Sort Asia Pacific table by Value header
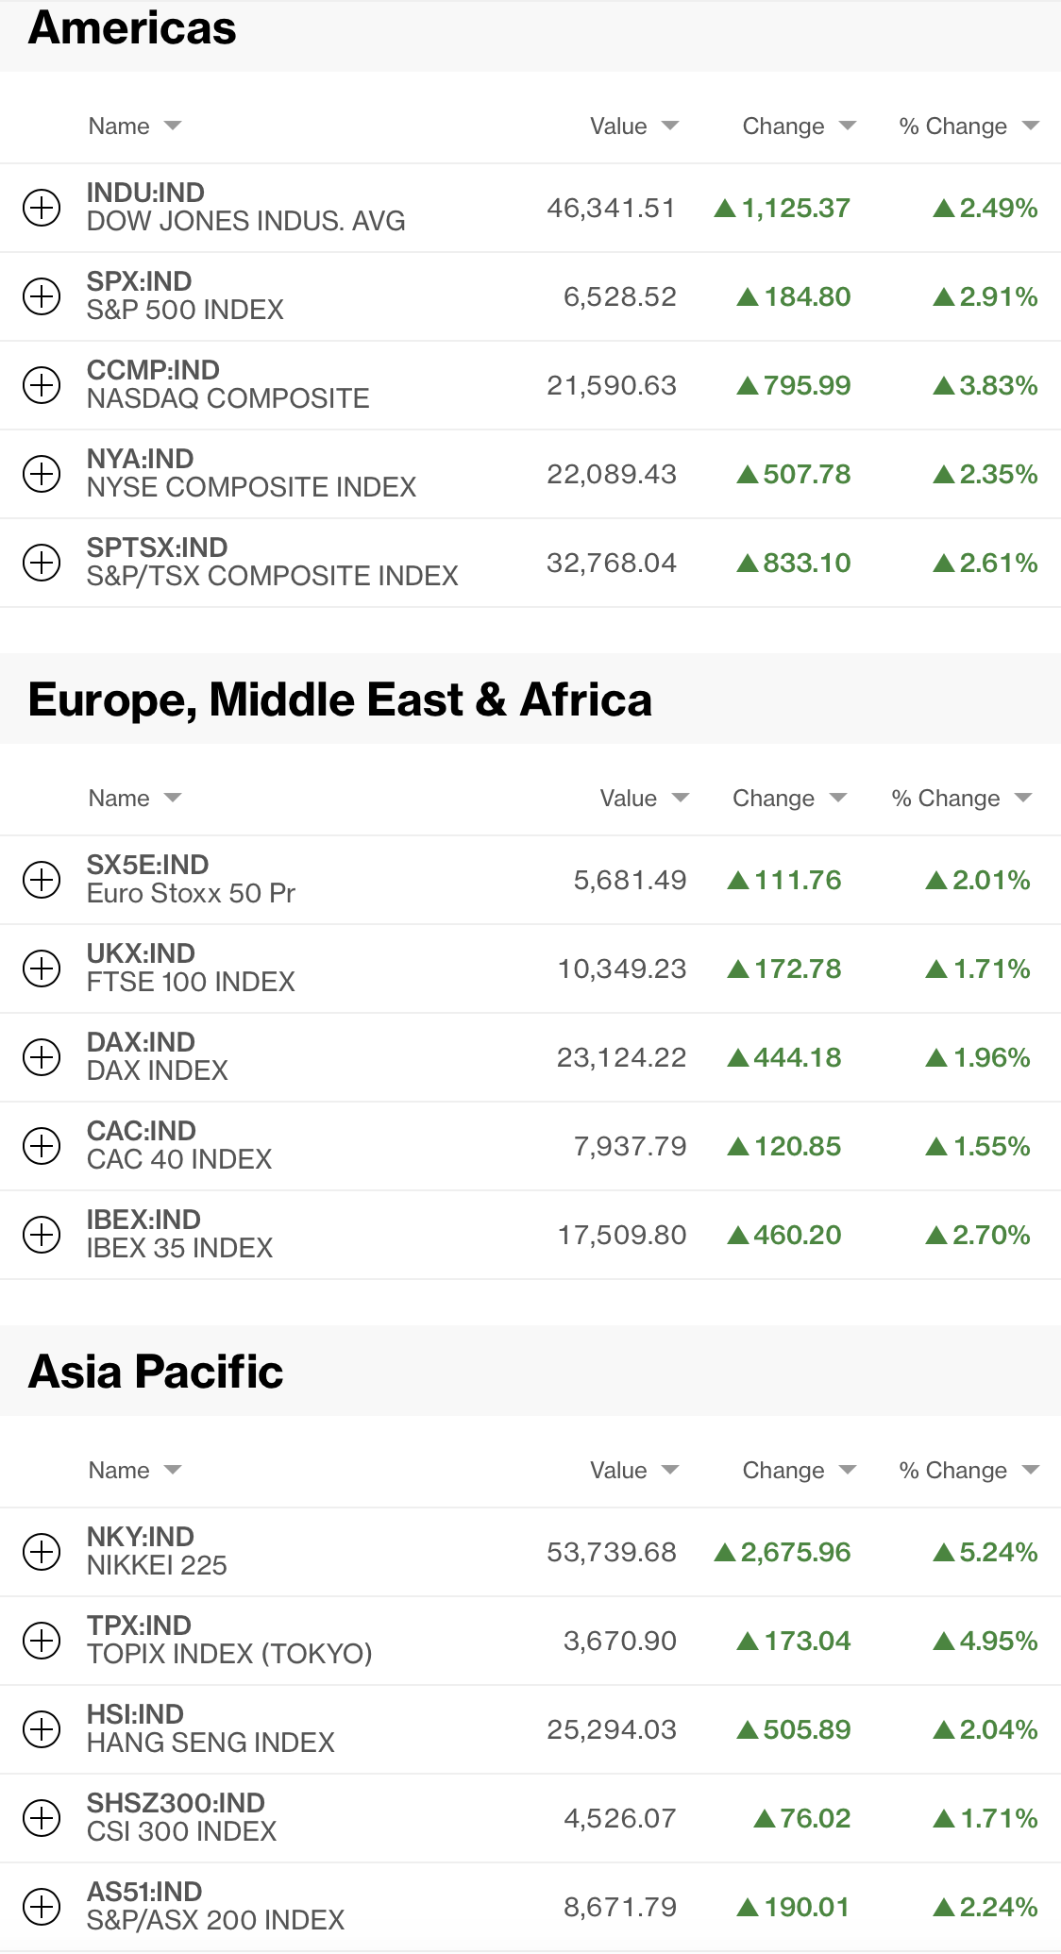 click(x=619, y=1471)
